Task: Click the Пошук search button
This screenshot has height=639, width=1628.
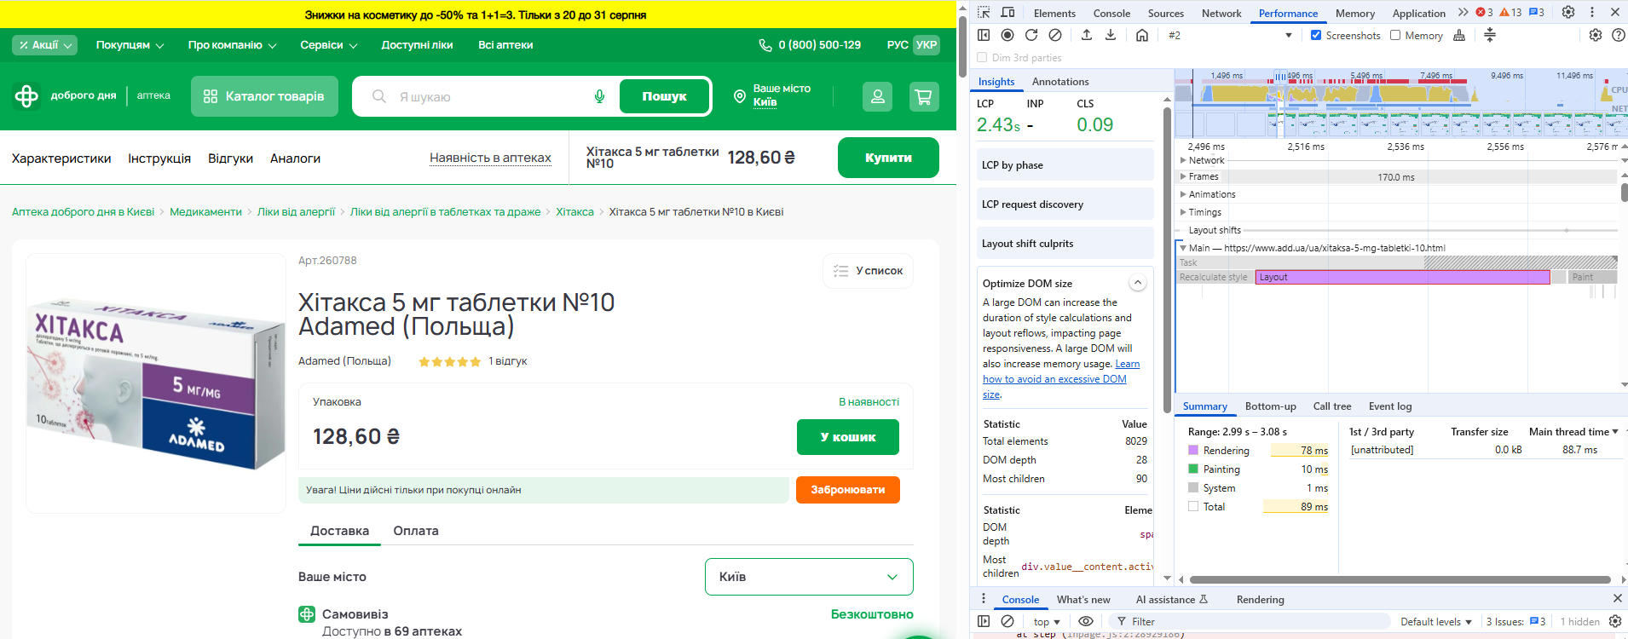Action: coord(664,96)
